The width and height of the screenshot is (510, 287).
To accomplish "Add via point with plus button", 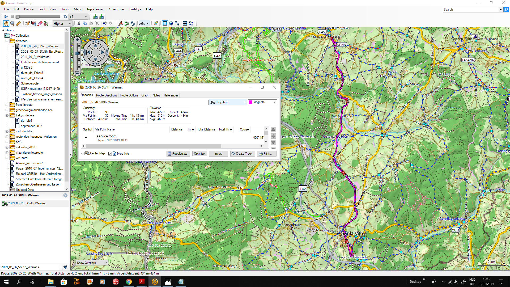I will click(x=273, y=136).
